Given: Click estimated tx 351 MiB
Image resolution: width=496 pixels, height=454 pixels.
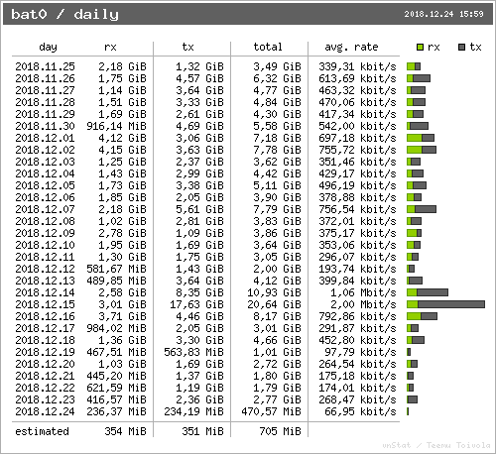Looking at the screenshot, I should coord(202,431).
